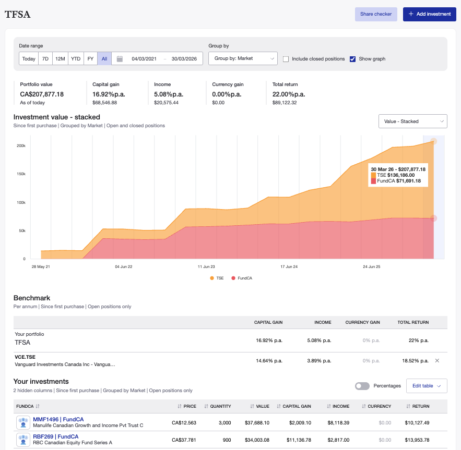Enable Include closed positions checkbox

286,59
